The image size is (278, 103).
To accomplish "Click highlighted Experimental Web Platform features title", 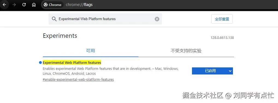I will pos(72,63).
